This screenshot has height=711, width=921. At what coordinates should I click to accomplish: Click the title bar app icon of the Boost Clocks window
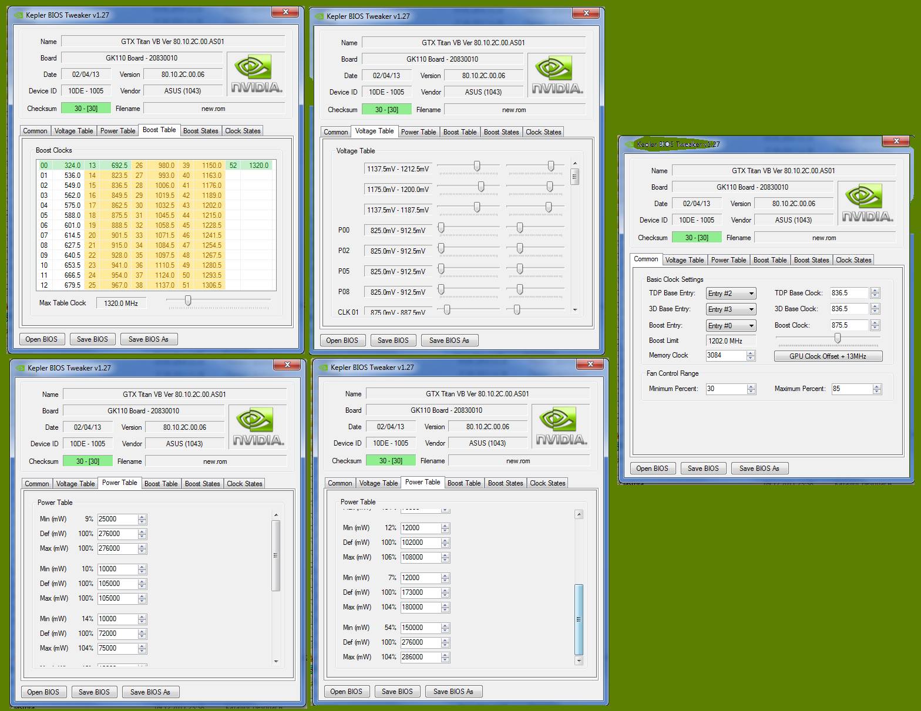pyautogui.click(x=18, y=15)
